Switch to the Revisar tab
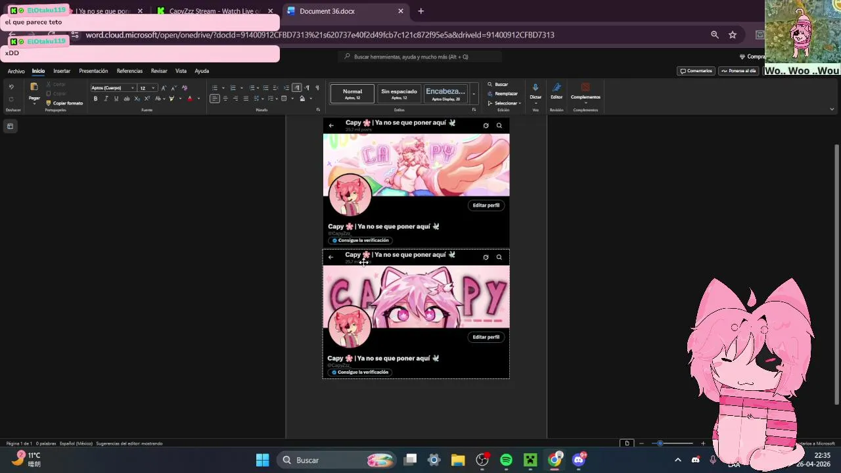Screen dimensions: 841x473 (x=159, y=71)
